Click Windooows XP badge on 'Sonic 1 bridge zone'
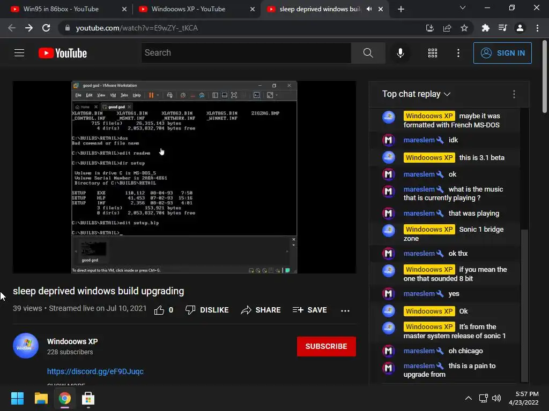 429,229
